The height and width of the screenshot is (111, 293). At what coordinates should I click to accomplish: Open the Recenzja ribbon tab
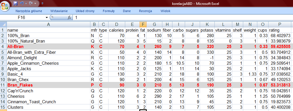[145, 11]
